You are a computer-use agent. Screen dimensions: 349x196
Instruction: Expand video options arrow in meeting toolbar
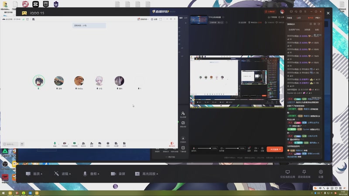68,144
